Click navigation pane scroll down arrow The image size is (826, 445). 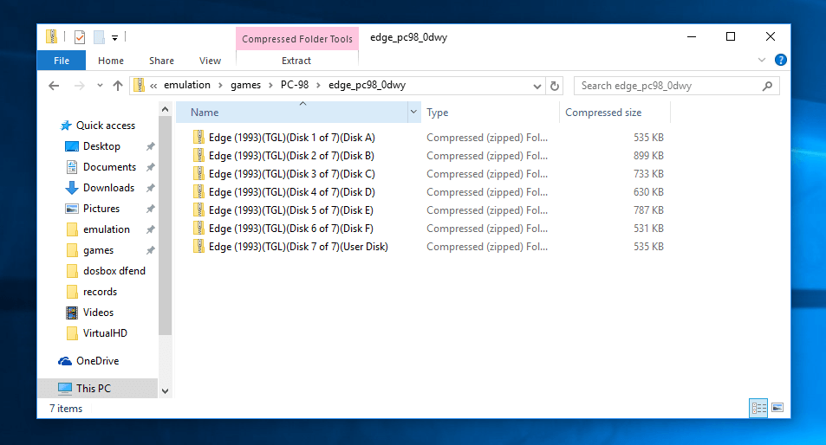[165, 390]
